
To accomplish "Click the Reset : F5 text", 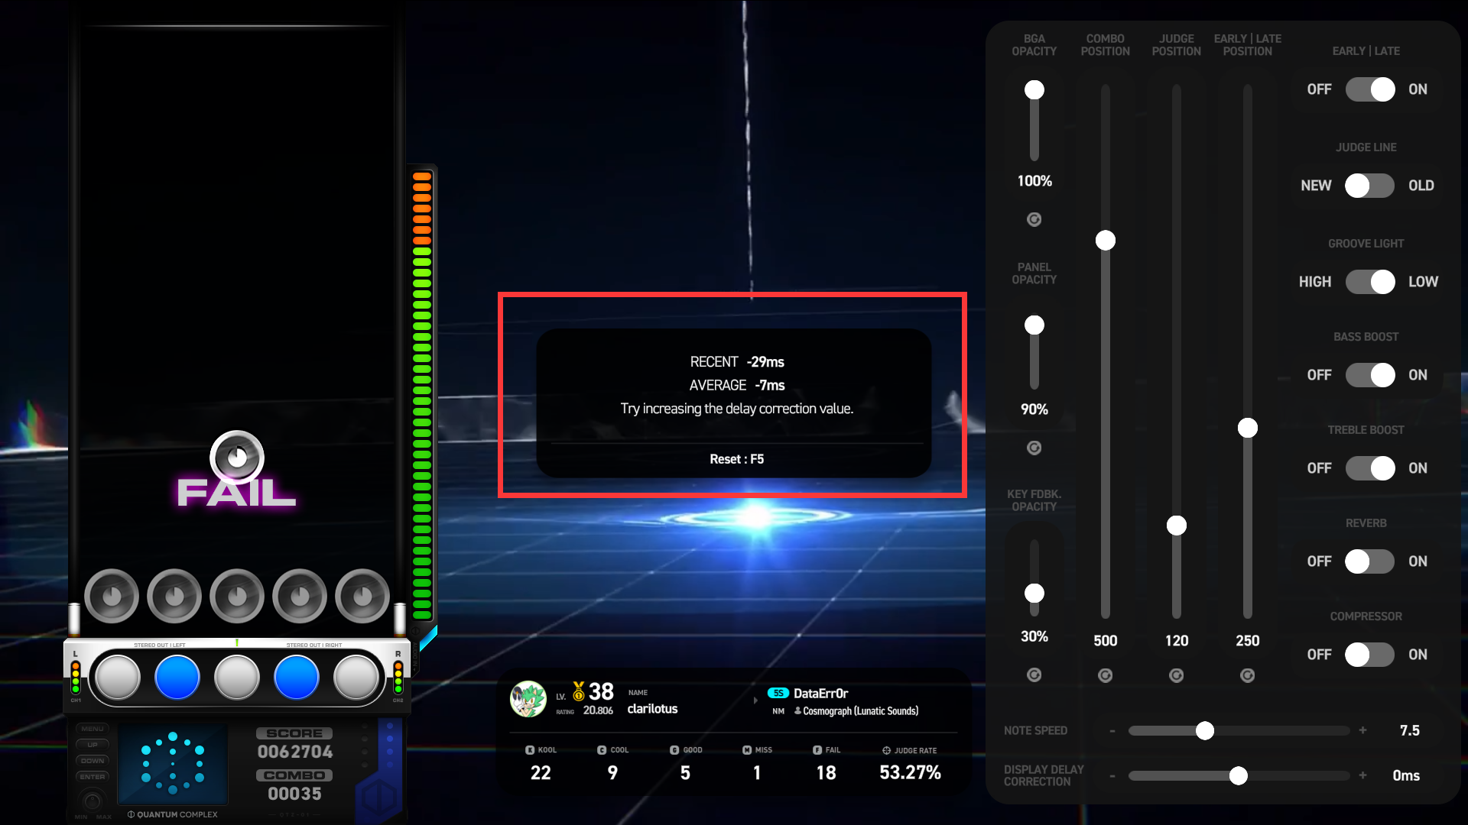I will tap(736, 459).
